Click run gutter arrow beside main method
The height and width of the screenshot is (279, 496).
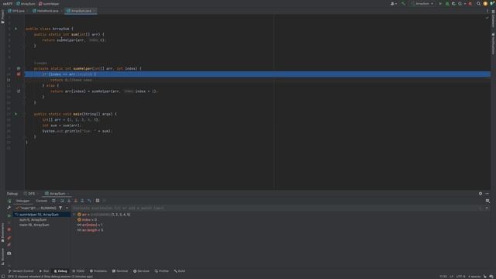(15, 114)
